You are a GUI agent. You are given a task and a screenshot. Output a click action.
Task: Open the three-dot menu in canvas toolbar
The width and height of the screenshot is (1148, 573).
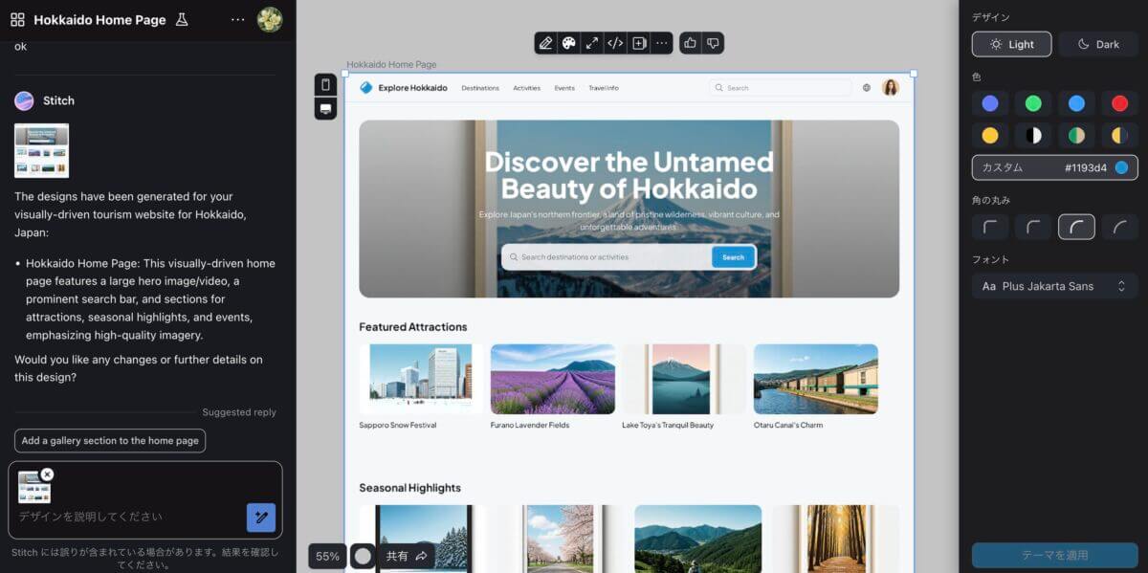pyautogui.click(x=661, y=43)
